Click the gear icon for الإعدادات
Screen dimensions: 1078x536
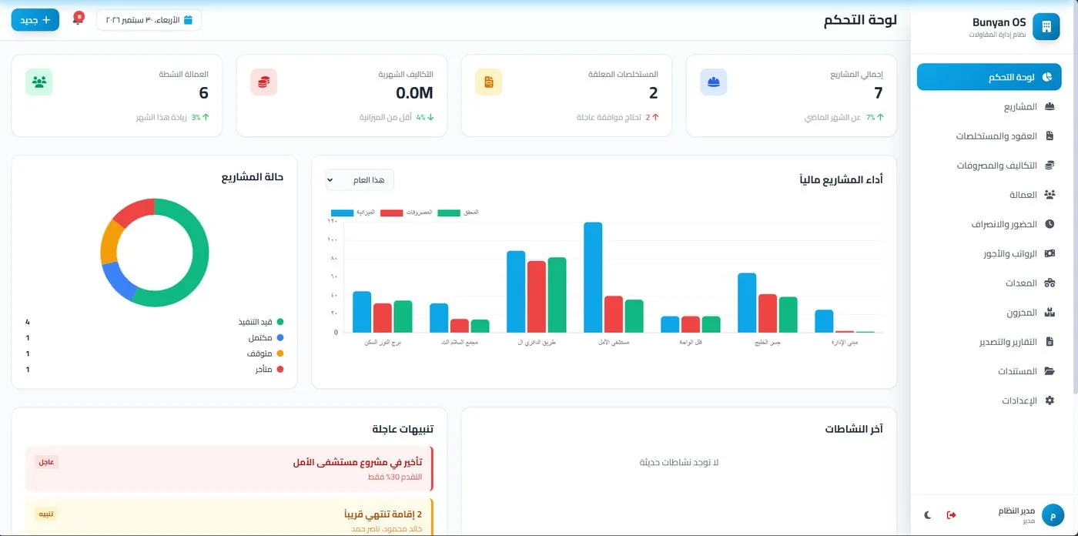[x=1049, y=400]
